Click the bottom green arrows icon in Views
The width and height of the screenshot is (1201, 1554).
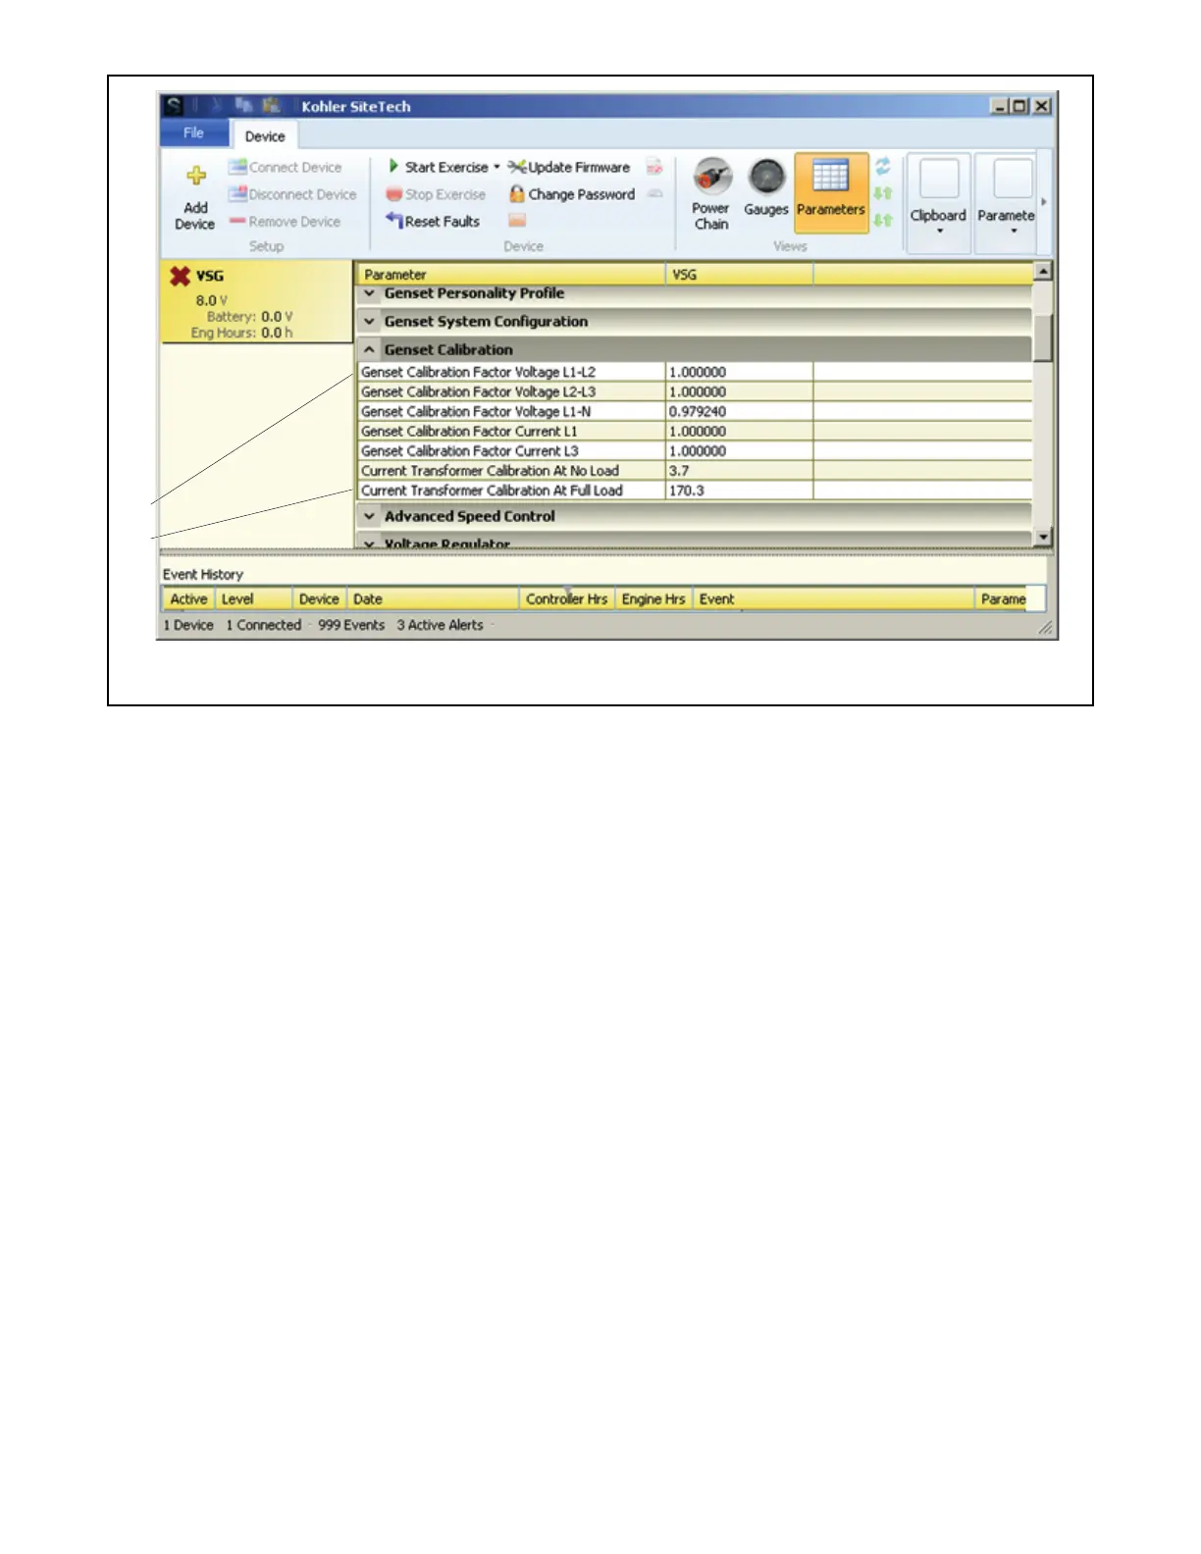point(883,220)
